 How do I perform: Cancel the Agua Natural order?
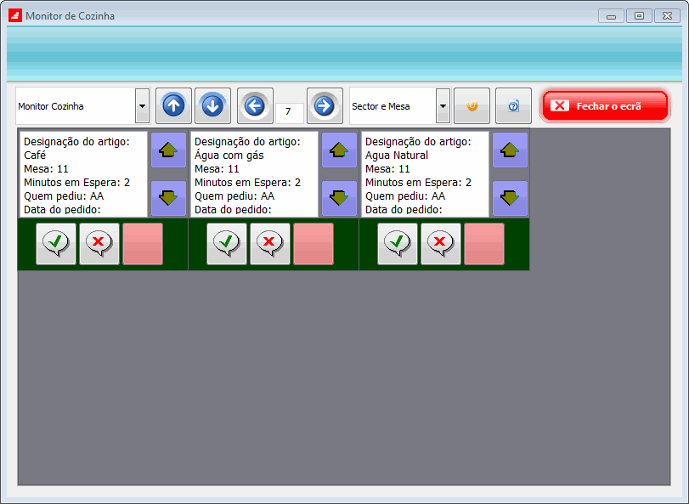[x=441, y=244]
